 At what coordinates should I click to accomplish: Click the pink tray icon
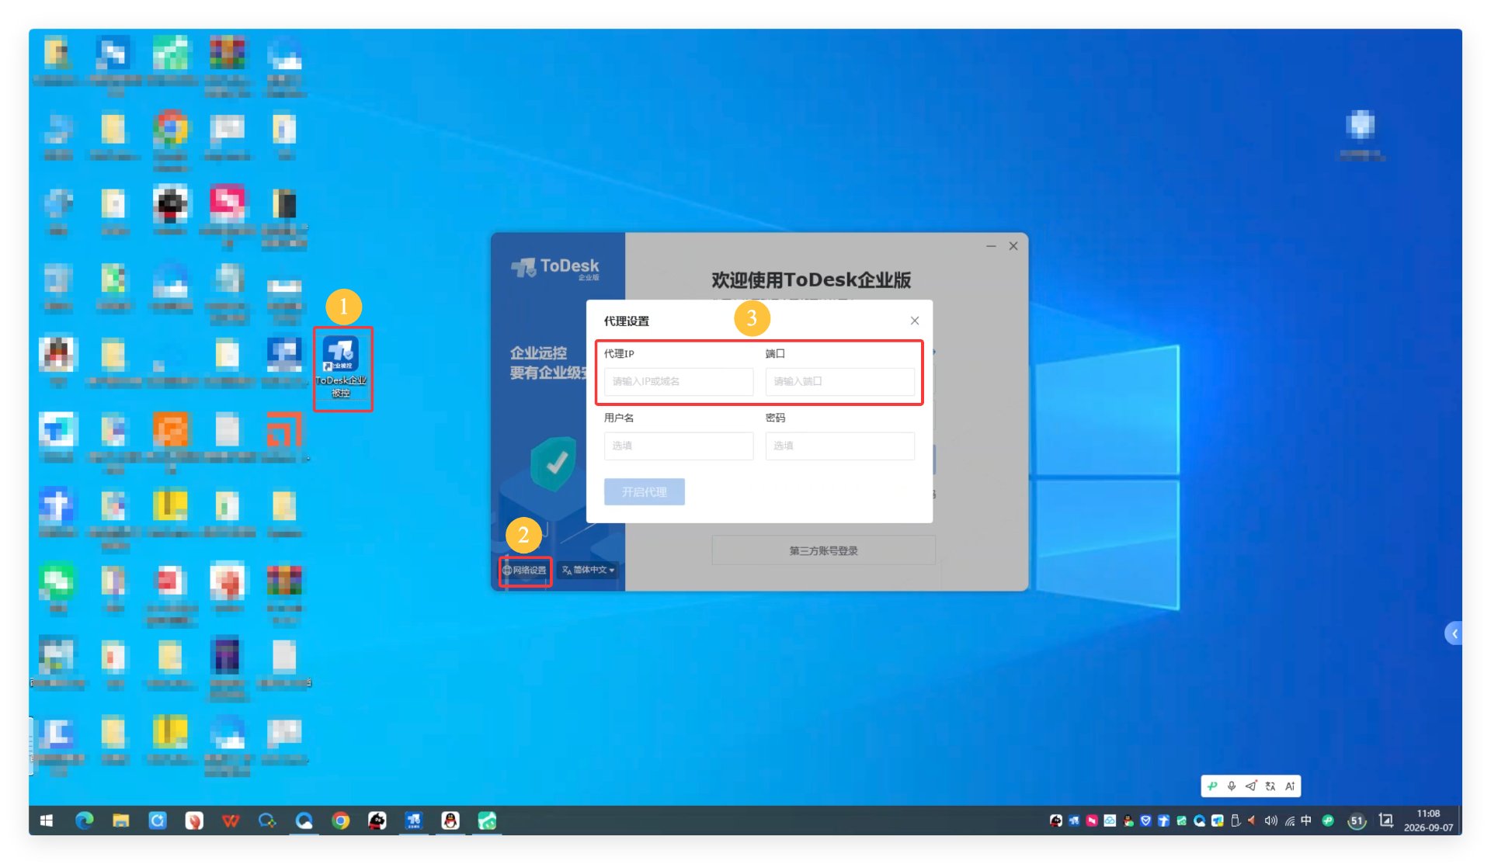(1092, 821)
